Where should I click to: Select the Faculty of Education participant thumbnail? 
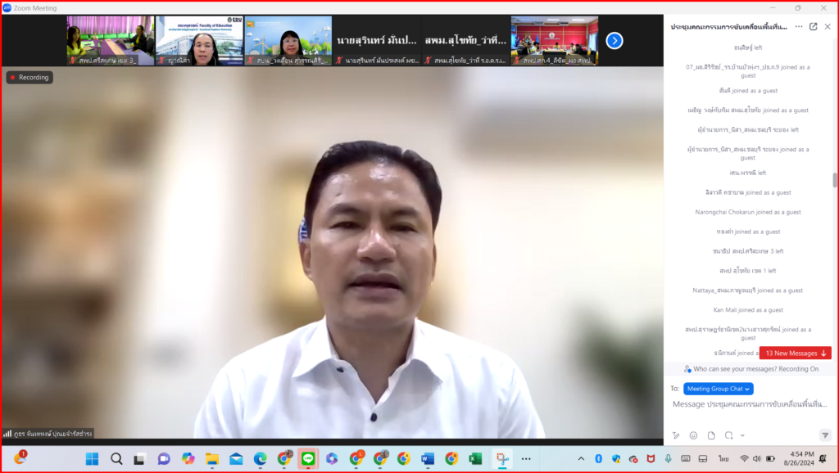coord(199,41)
